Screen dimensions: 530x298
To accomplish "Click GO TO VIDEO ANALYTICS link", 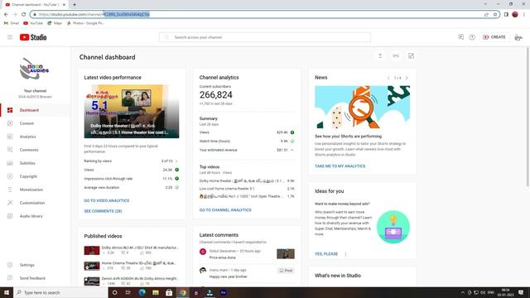I will 107,200.
